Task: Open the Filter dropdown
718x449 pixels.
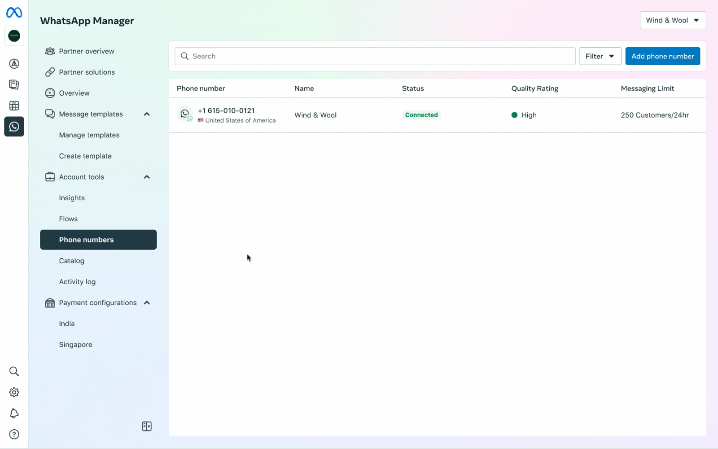Action: click(x=600, y=56)
